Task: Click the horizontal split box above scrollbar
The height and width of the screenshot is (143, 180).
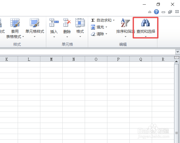Action: pos(177,57)
